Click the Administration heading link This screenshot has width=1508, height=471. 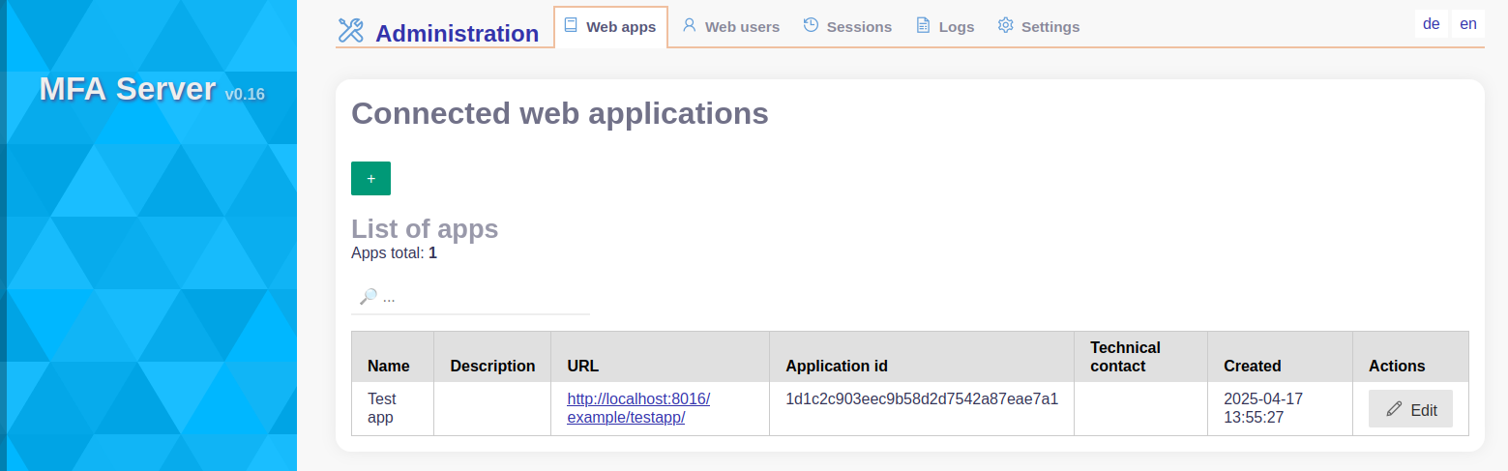457,33
